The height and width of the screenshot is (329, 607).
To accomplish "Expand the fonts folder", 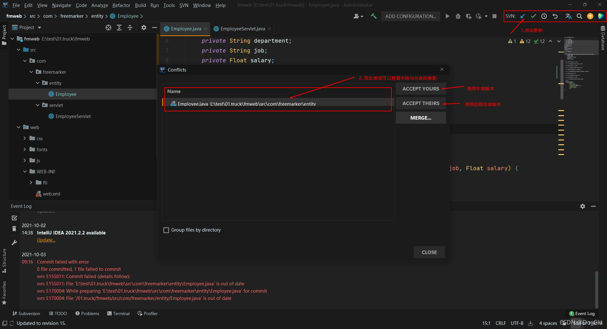I will (x=25, y=149).
